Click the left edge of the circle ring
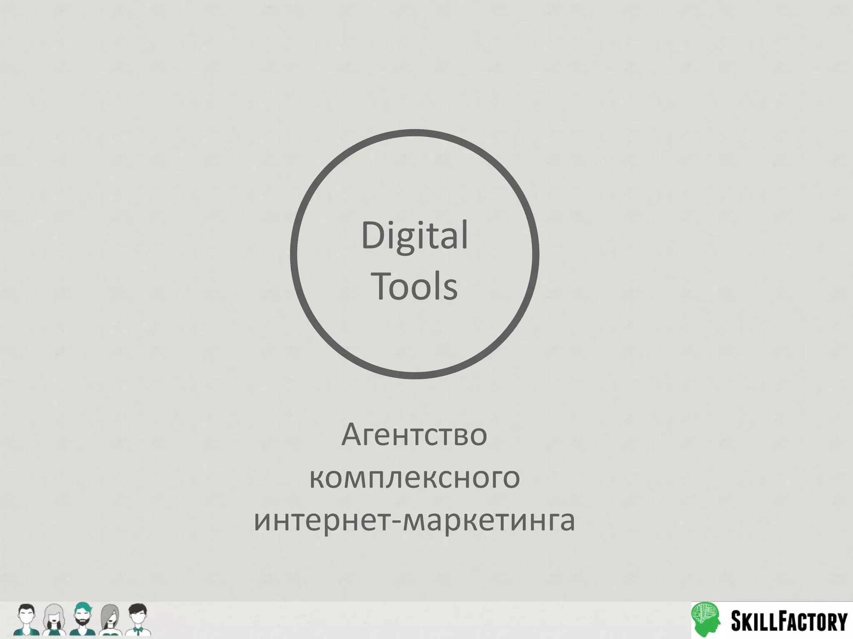 (x=293, y=254)
